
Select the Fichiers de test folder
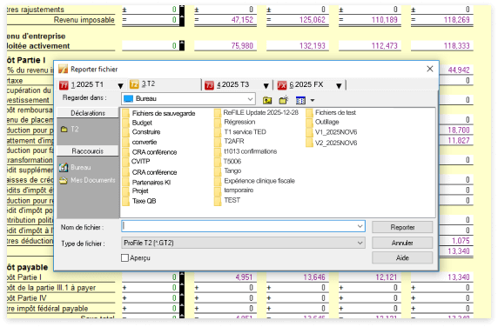(331, 112)
